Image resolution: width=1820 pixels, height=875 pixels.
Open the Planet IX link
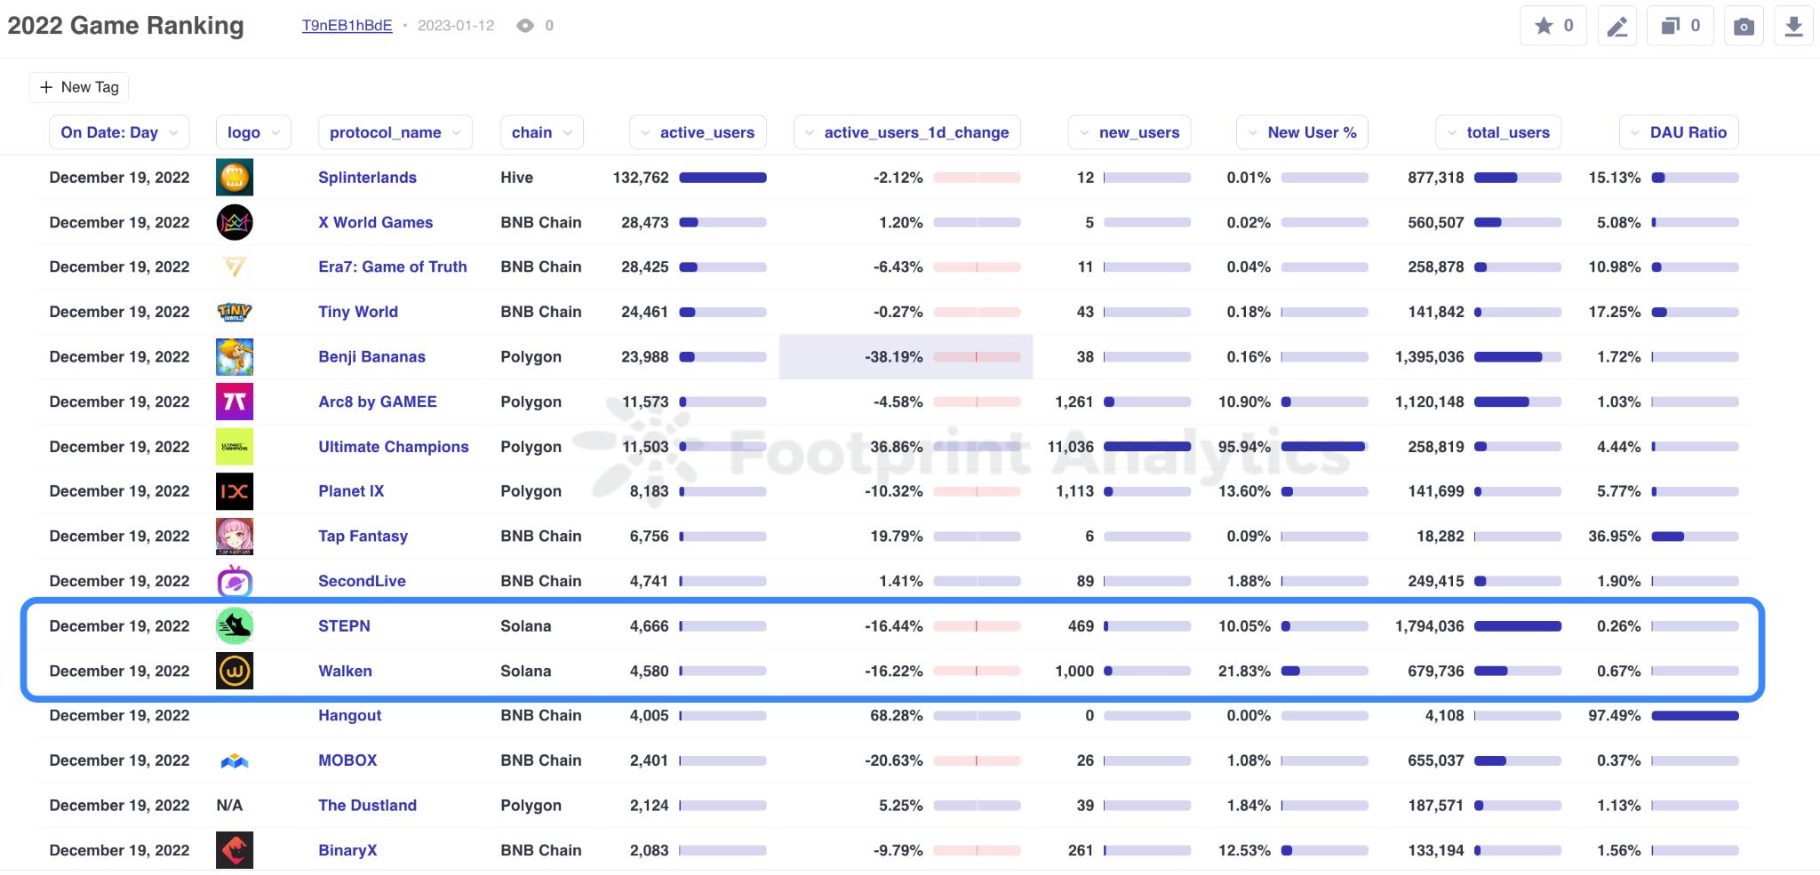click(351, 491)
